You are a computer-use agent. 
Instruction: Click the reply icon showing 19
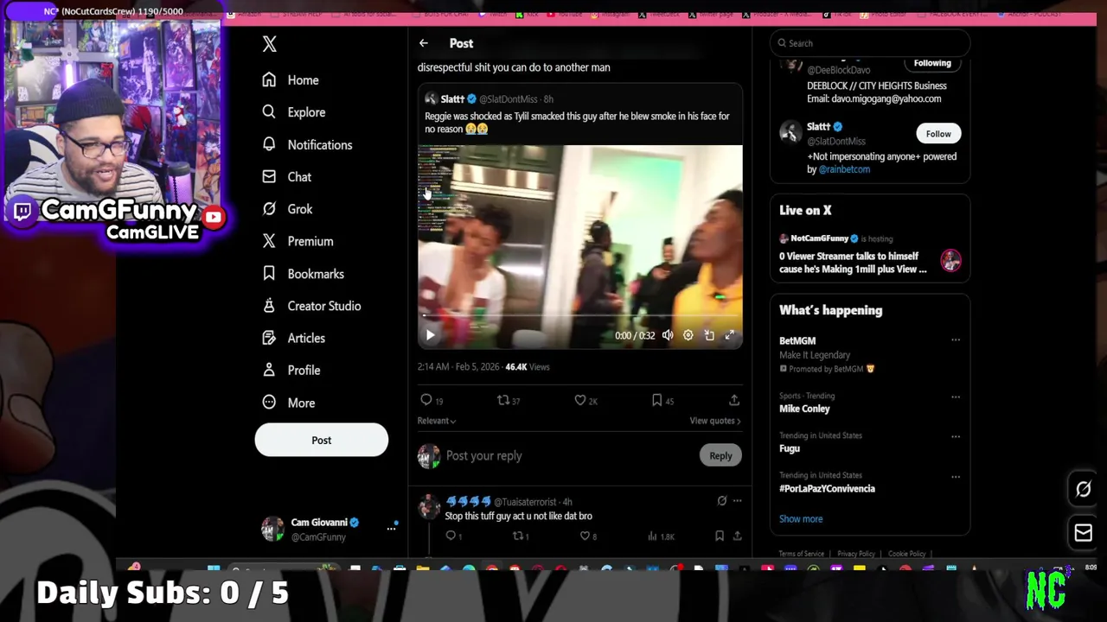426,400
